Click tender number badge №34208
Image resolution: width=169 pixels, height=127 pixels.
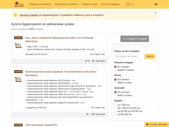18,125
